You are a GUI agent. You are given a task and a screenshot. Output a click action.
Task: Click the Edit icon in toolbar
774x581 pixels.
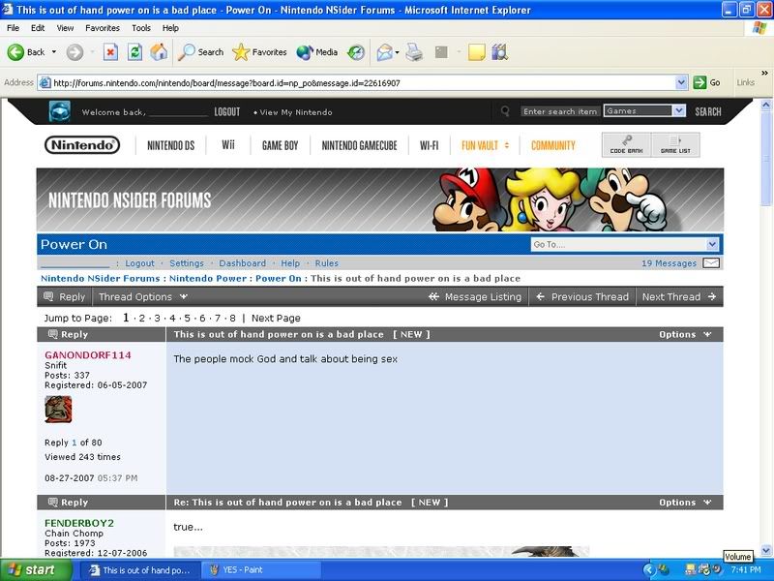click(x=441, y=52)
